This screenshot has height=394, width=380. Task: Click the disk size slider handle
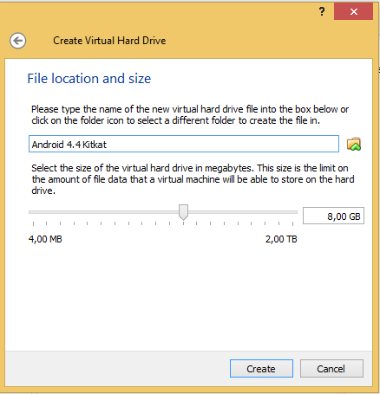click(183, 212)
